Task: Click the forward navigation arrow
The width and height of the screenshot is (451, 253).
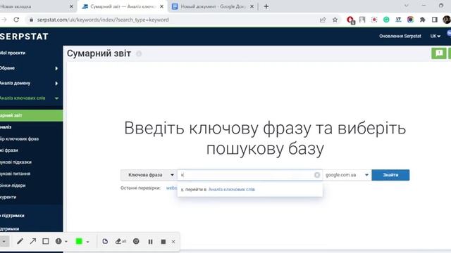Action: (x=4, y=20)
